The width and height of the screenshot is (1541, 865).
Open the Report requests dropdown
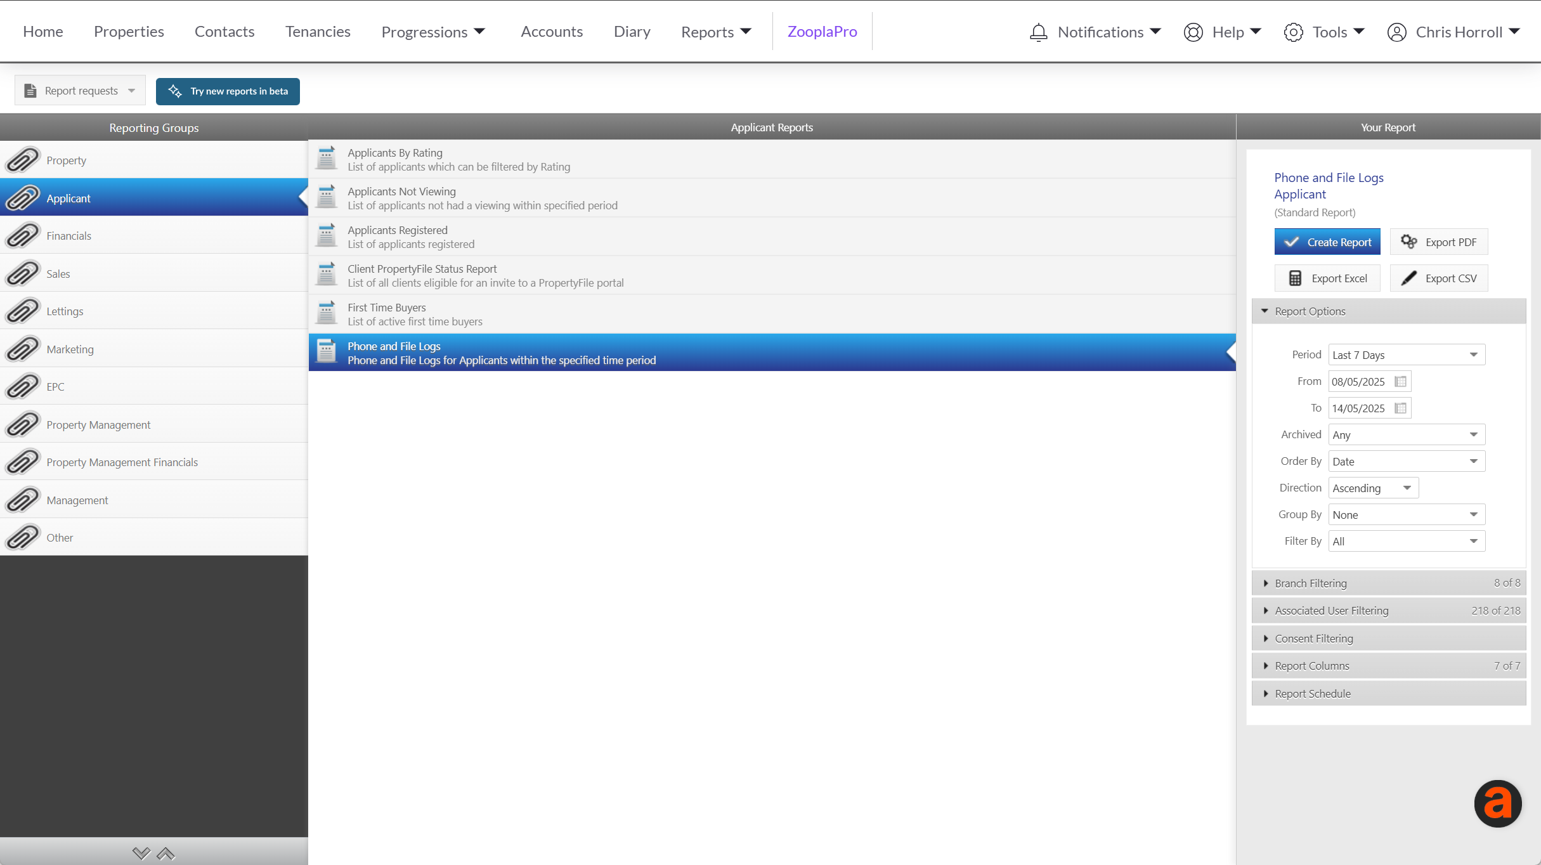(x=80, y=91)
